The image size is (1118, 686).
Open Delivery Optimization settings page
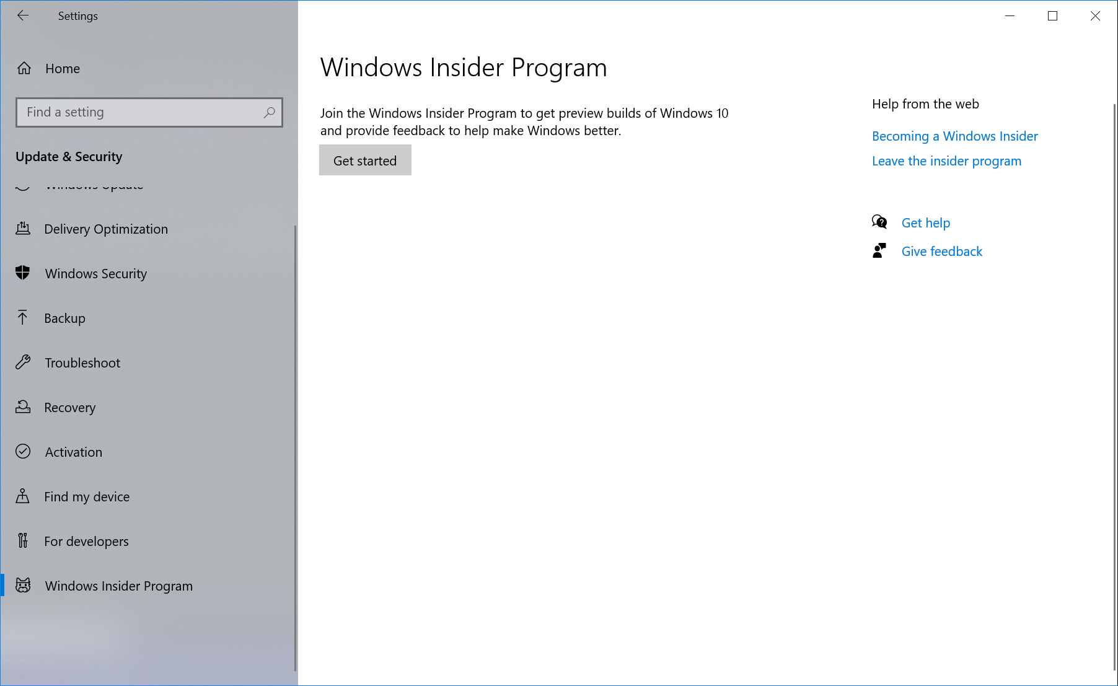[x=106, y=229]
